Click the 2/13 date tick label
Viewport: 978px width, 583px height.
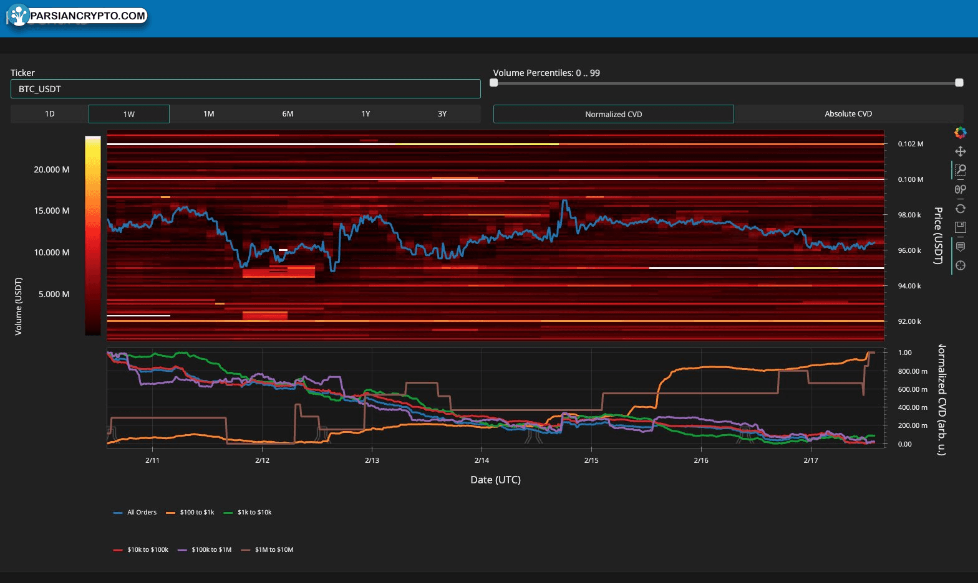[372, 460]
